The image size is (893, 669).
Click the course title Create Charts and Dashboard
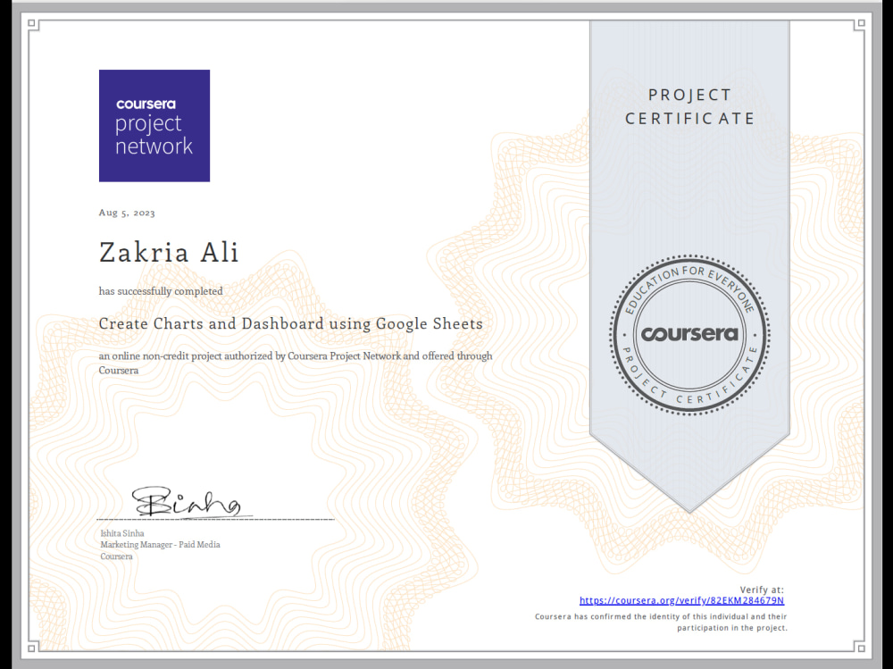[x=290, y=323]
